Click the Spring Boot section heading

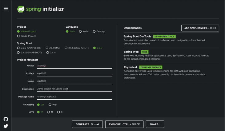(24, 43)
